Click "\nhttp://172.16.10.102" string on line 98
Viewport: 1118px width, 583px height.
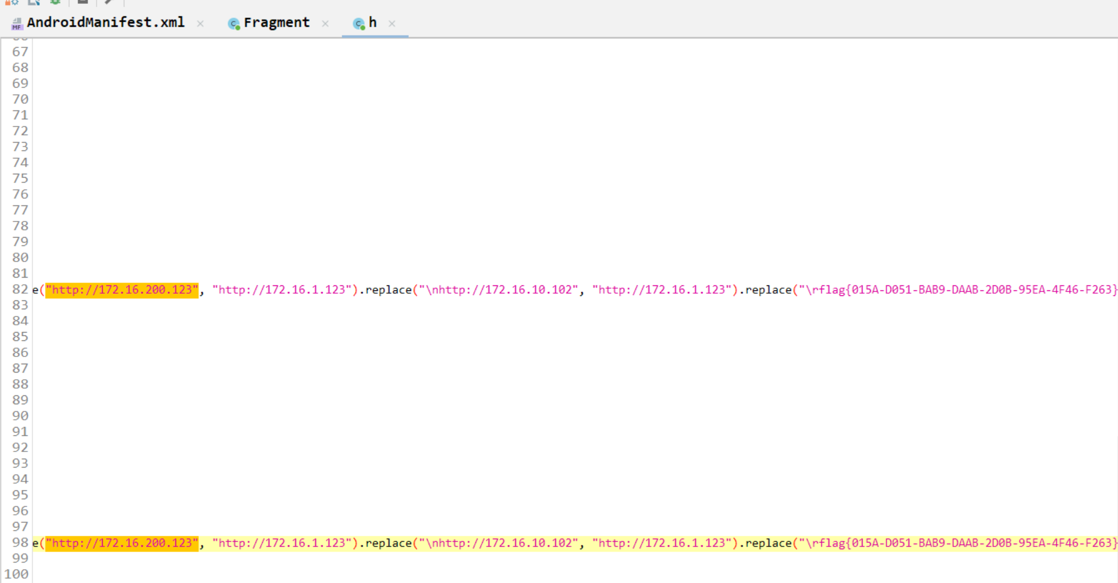pos(498,543)
